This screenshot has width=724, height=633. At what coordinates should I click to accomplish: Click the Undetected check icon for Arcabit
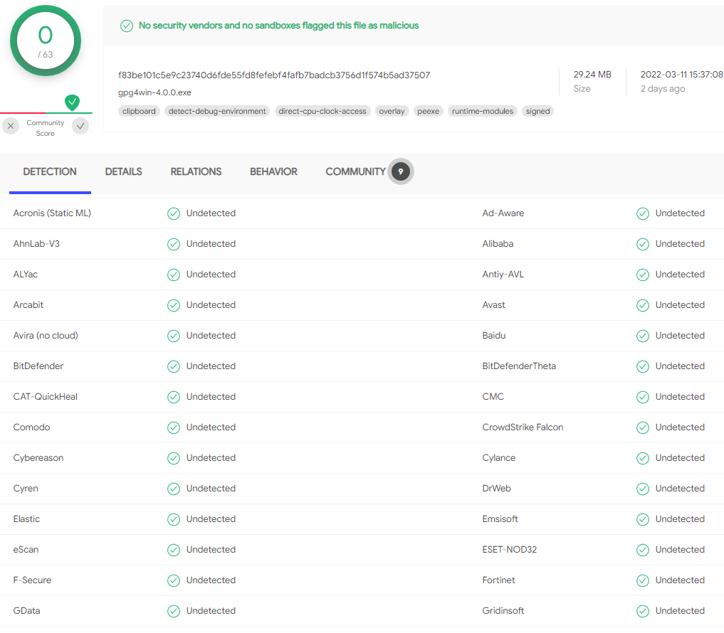coord(174,305)
